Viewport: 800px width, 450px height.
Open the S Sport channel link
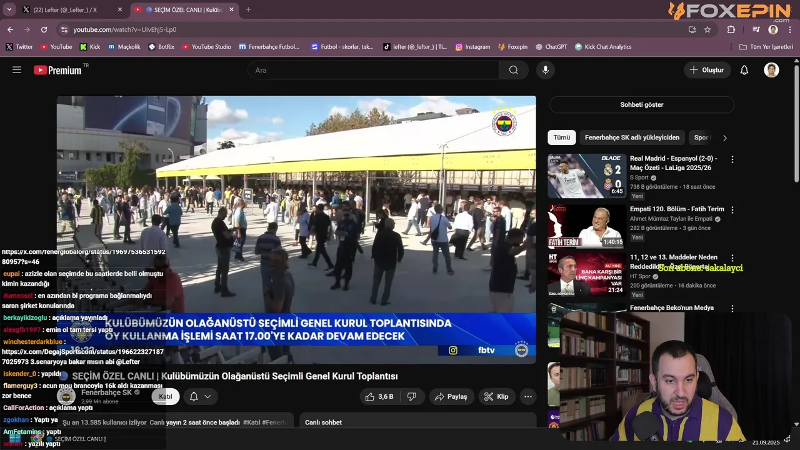pos(640,177)
